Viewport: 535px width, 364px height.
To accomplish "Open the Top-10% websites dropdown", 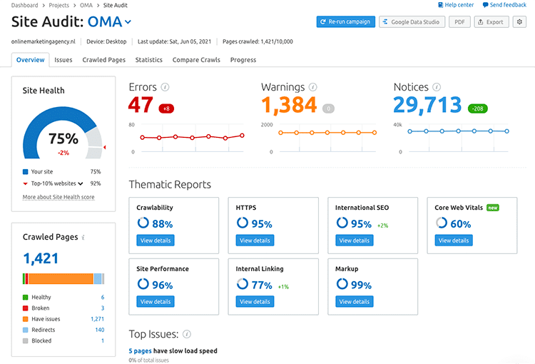I will point(81,183).
